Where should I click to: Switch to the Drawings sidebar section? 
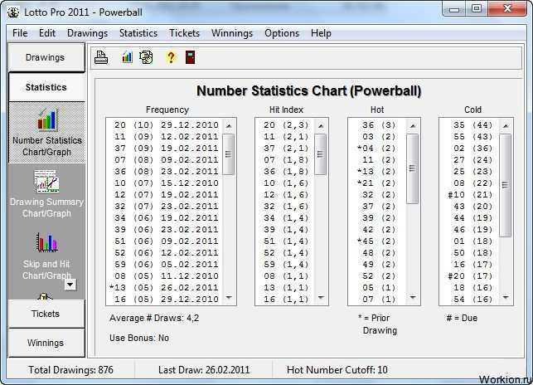click(x=46, y=57)
